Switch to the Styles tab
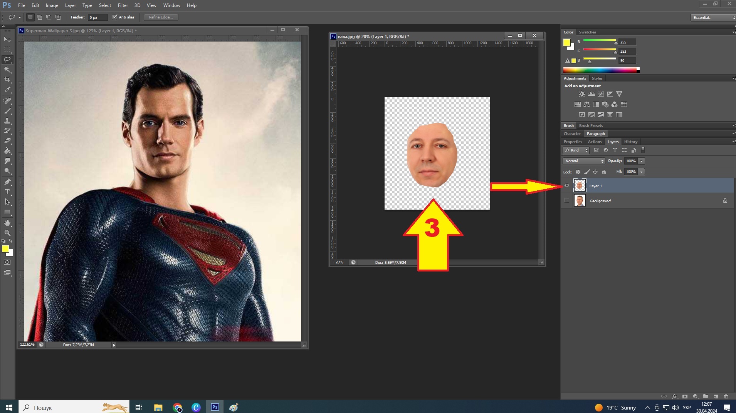Viewport: 736px width, 413px height. (x=597, y=78)
